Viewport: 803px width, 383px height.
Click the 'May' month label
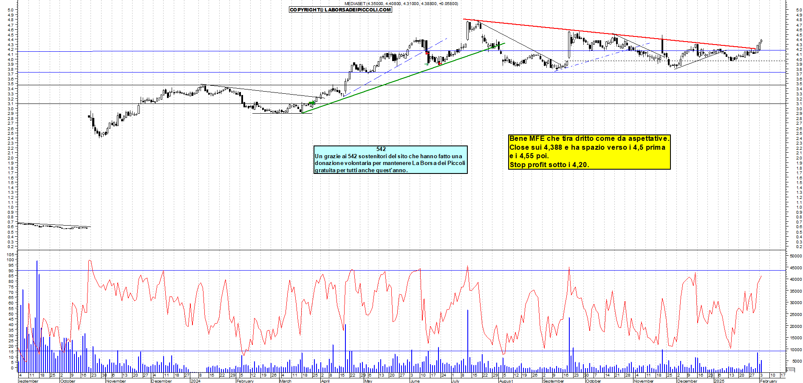point(368,381)
